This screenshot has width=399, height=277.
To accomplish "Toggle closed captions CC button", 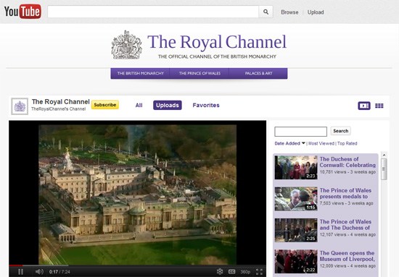I will click(x=231, y=272).
